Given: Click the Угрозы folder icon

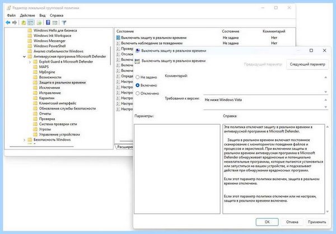Looking at the screenshot, I should click(35, 129).
